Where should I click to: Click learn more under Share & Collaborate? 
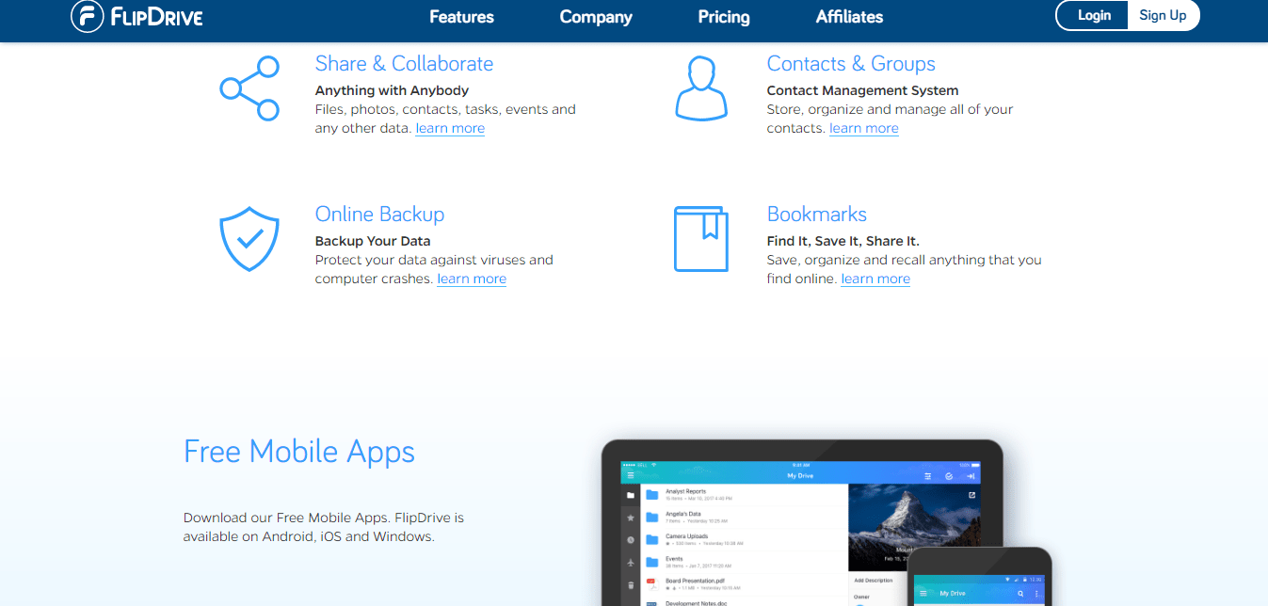(x=450, y=128)
